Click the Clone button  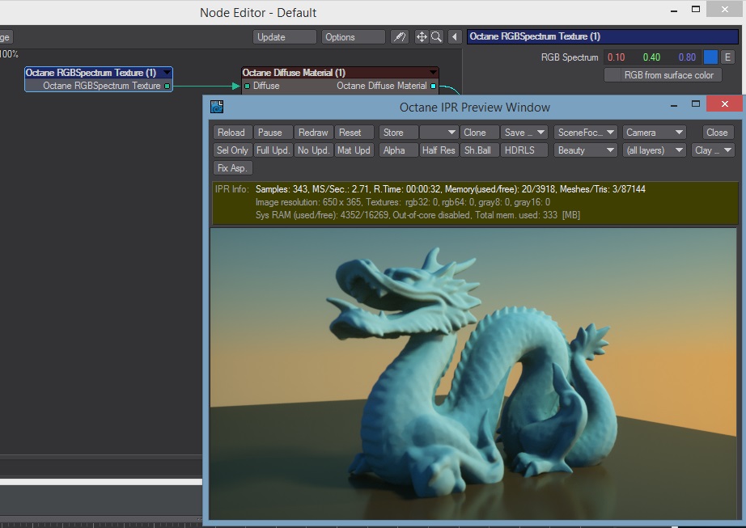click(480, 133)
